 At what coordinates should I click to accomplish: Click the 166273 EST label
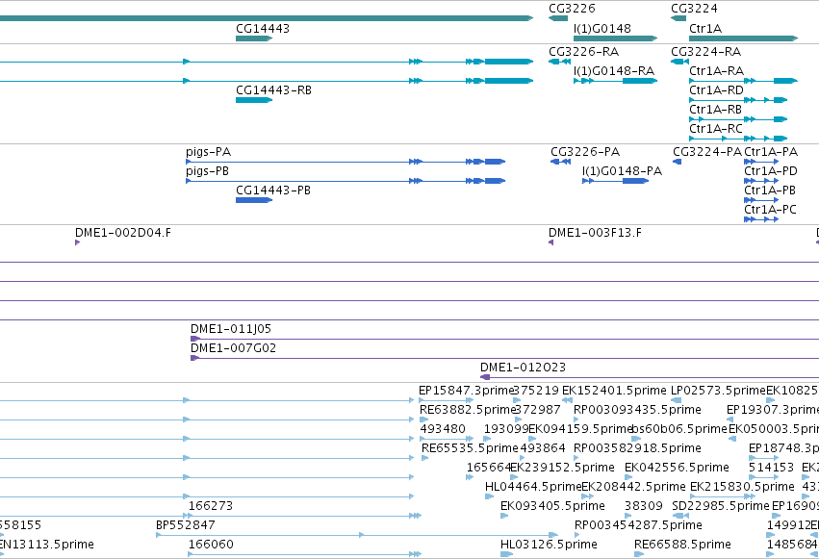(x=211, y=506)
